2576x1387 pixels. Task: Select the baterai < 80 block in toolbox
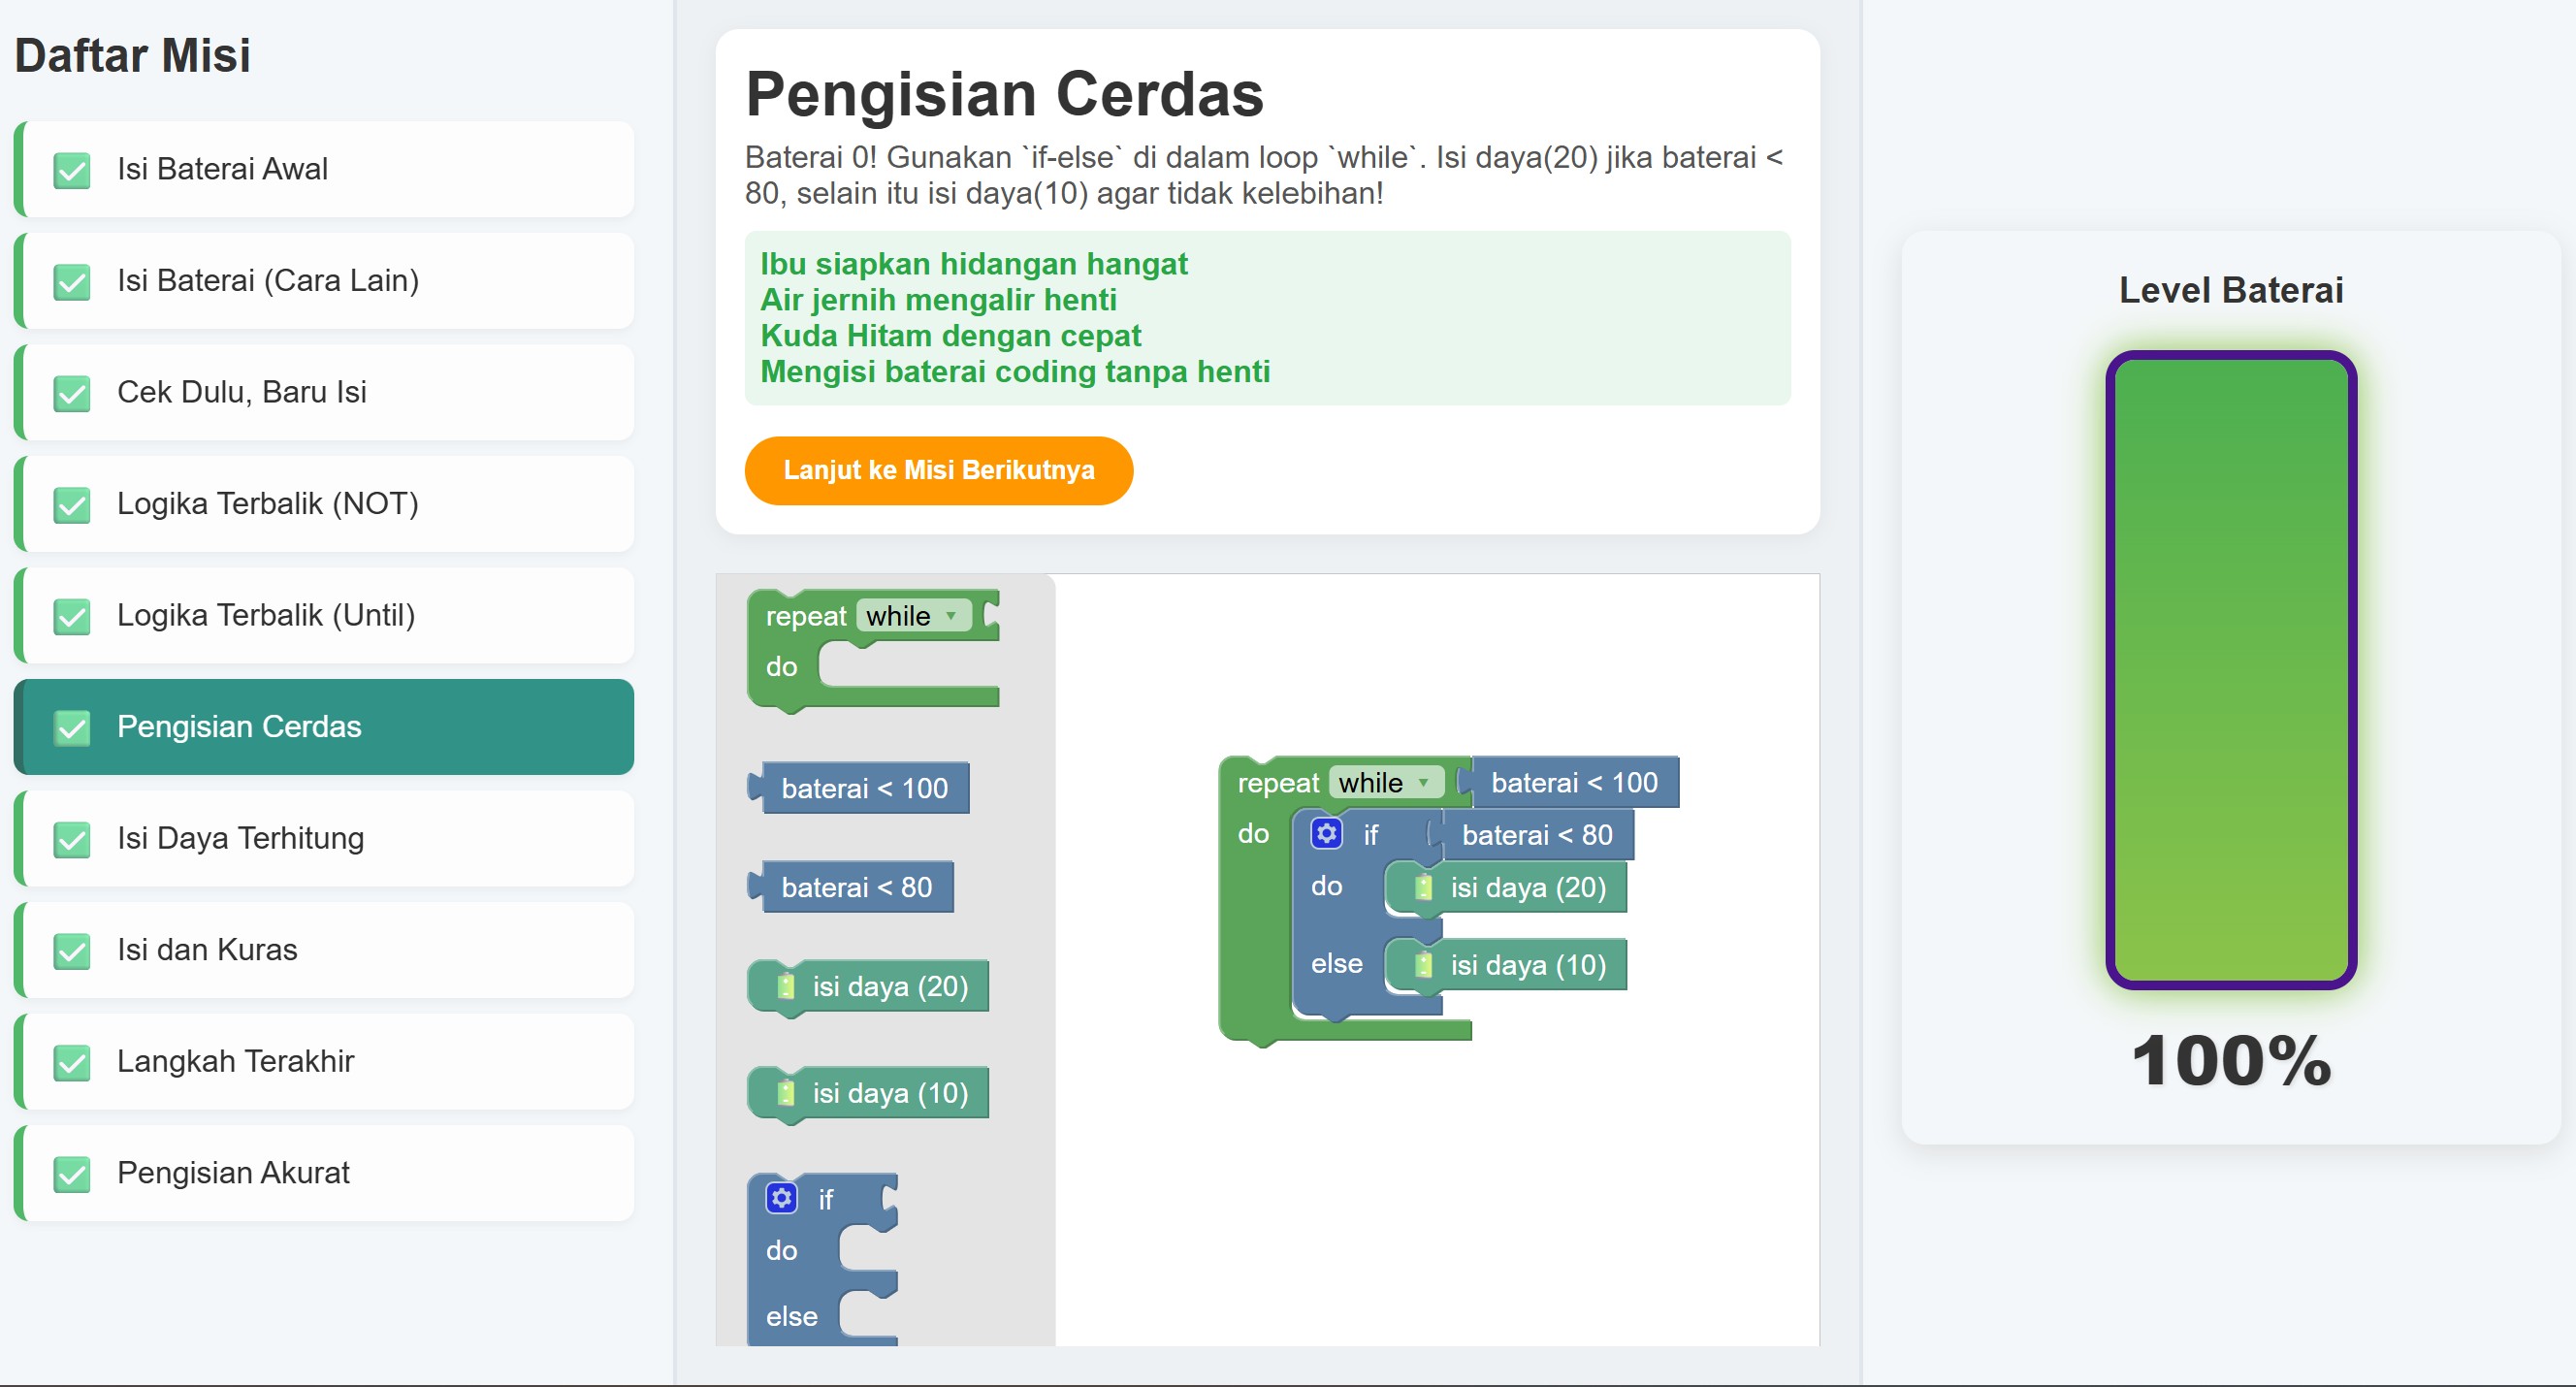point(855,886)
